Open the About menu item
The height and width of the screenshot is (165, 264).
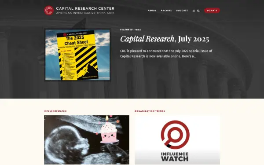(x=152, y=11)
